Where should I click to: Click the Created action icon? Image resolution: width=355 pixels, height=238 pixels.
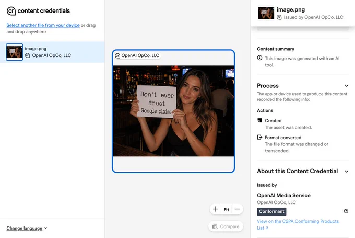coord(259,120)
